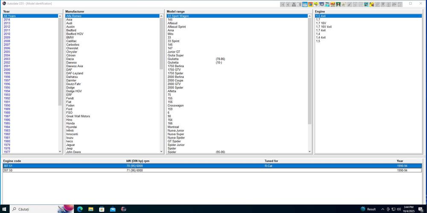The image size is (427, 213).
Task: Select 33 Sport Wagon model
Action: [237, 16]
